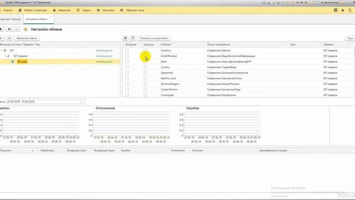The height and width of the screenshot is (200, 355).
Task: Open favorites via black star in yellow bar
Action: pos(343,10)
